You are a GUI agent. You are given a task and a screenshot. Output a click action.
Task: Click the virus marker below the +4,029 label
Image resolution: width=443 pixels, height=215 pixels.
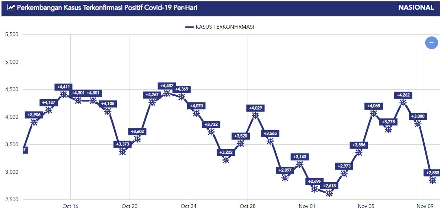(255, 116)
